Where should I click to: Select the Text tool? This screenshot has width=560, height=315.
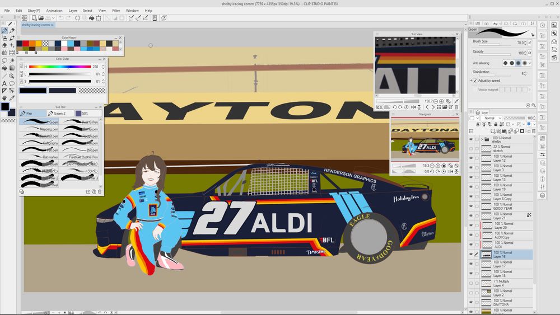[x=4, y=83]
